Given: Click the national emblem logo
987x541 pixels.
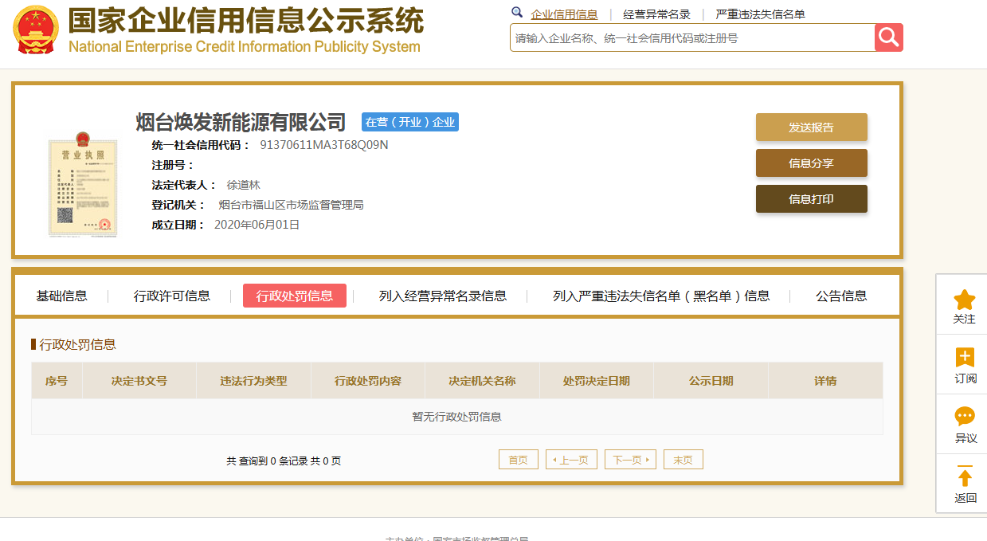Looking at the screenshot, I should click(37, 29).
